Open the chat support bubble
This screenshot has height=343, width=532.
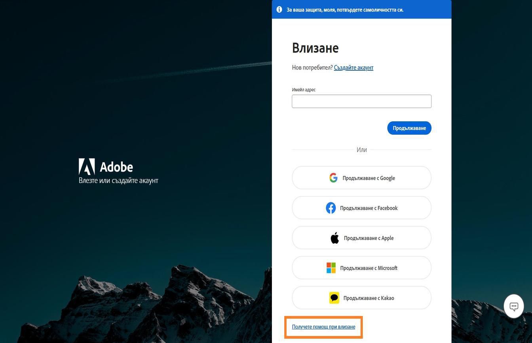pos(513,305)
